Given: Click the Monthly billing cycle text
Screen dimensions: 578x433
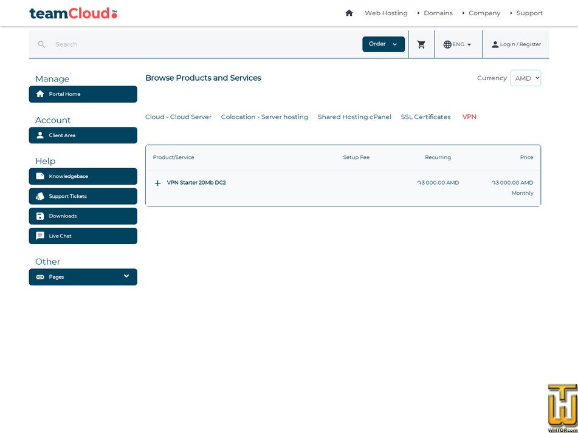Looking at the screenshot, I should 522,193.
